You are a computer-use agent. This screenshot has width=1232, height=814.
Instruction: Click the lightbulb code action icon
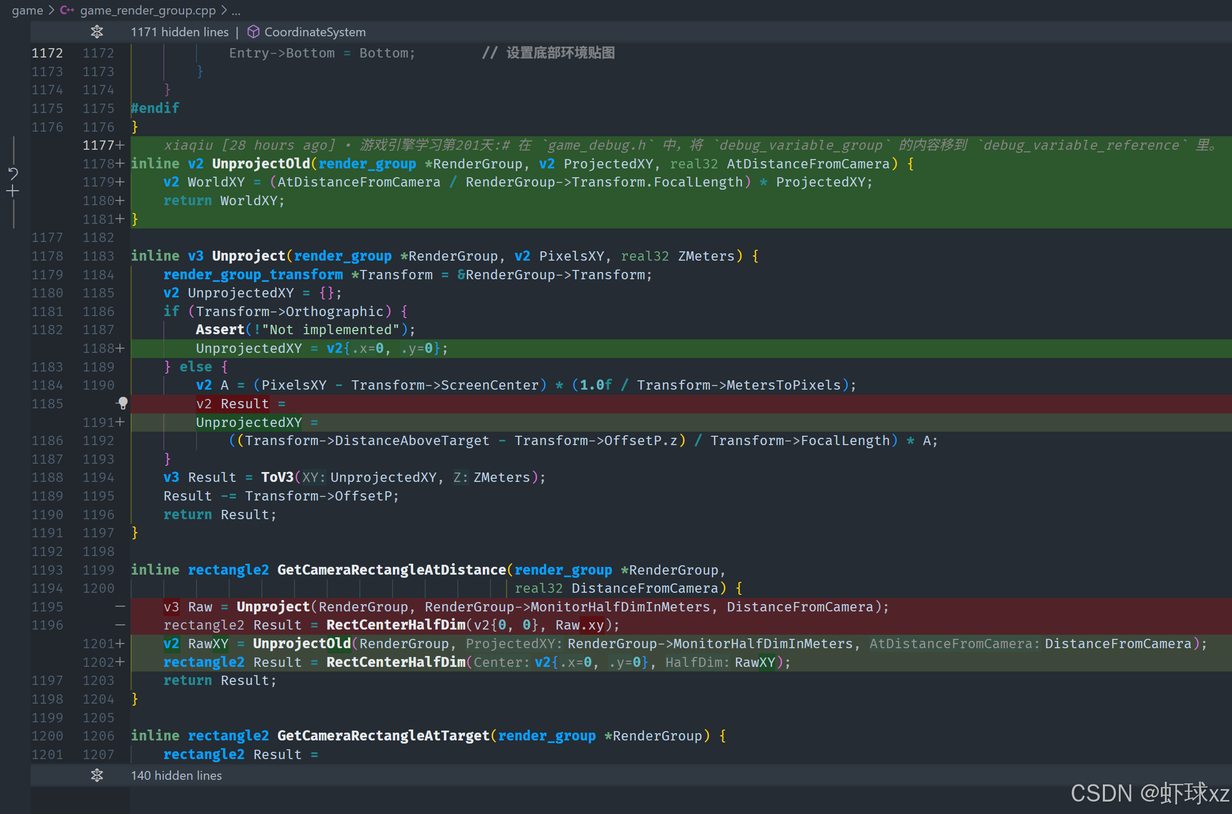pos(122,403)
